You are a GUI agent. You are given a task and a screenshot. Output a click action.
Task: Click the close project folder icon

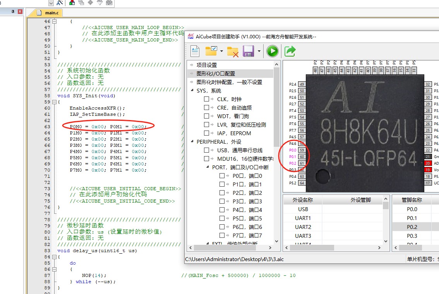[233, 52]
